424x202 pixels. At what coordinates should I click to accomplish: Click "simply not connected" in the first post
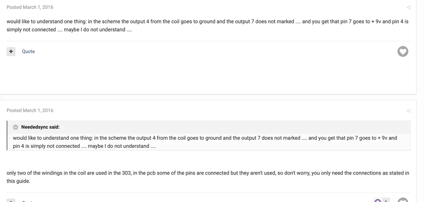(31, 30)
